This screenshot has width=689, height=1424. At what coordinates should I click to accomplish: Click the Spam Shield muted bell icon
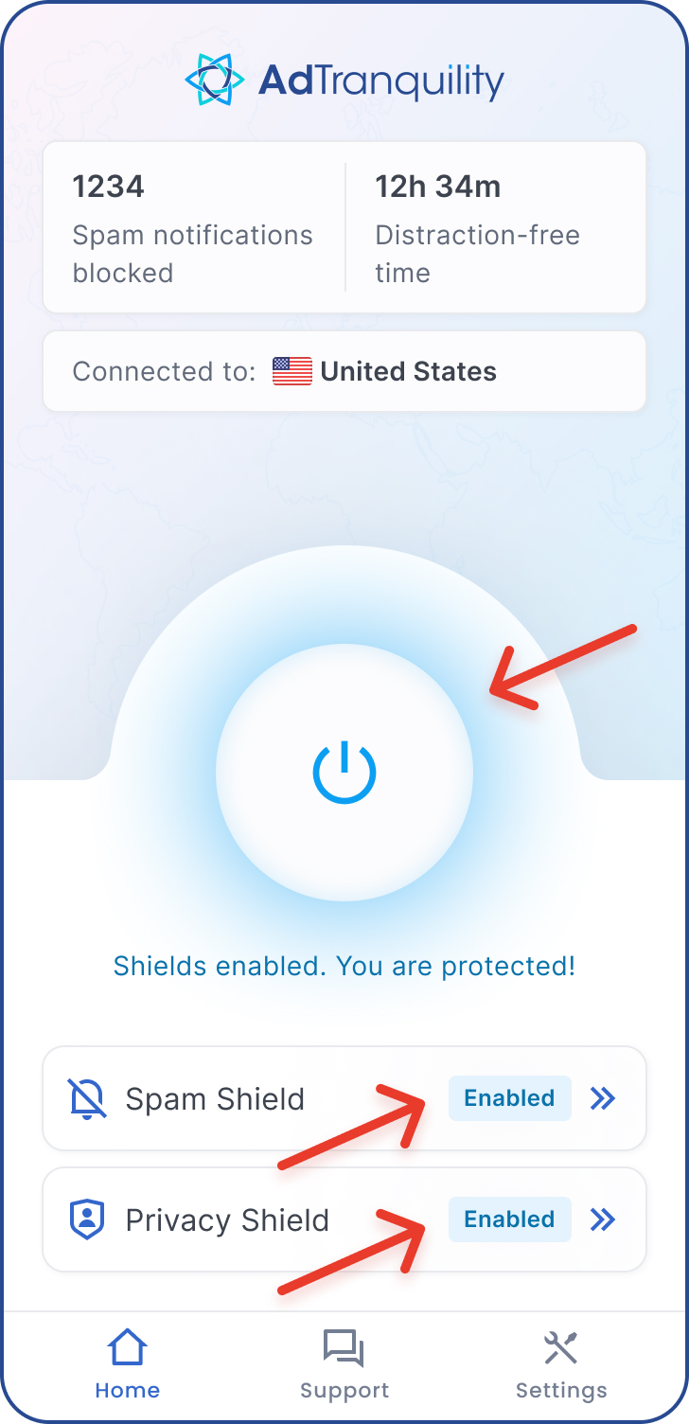click(87, 1098)
